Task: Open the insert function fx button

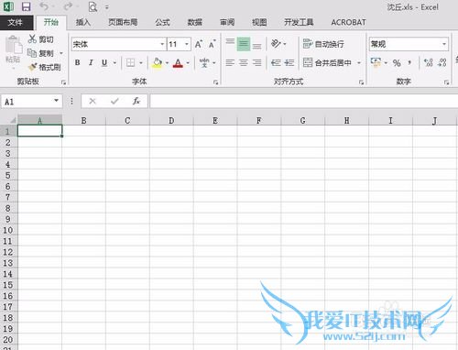Action: tap(136, 101)
